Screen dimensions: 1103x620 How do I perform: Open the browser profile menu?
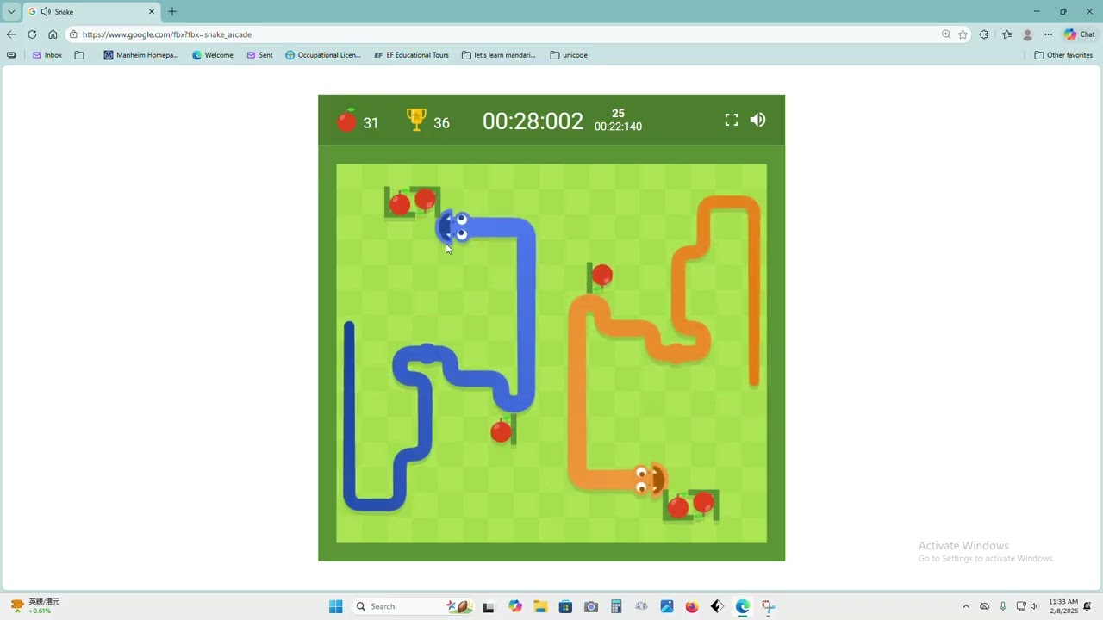click(x=1027, y=34)
